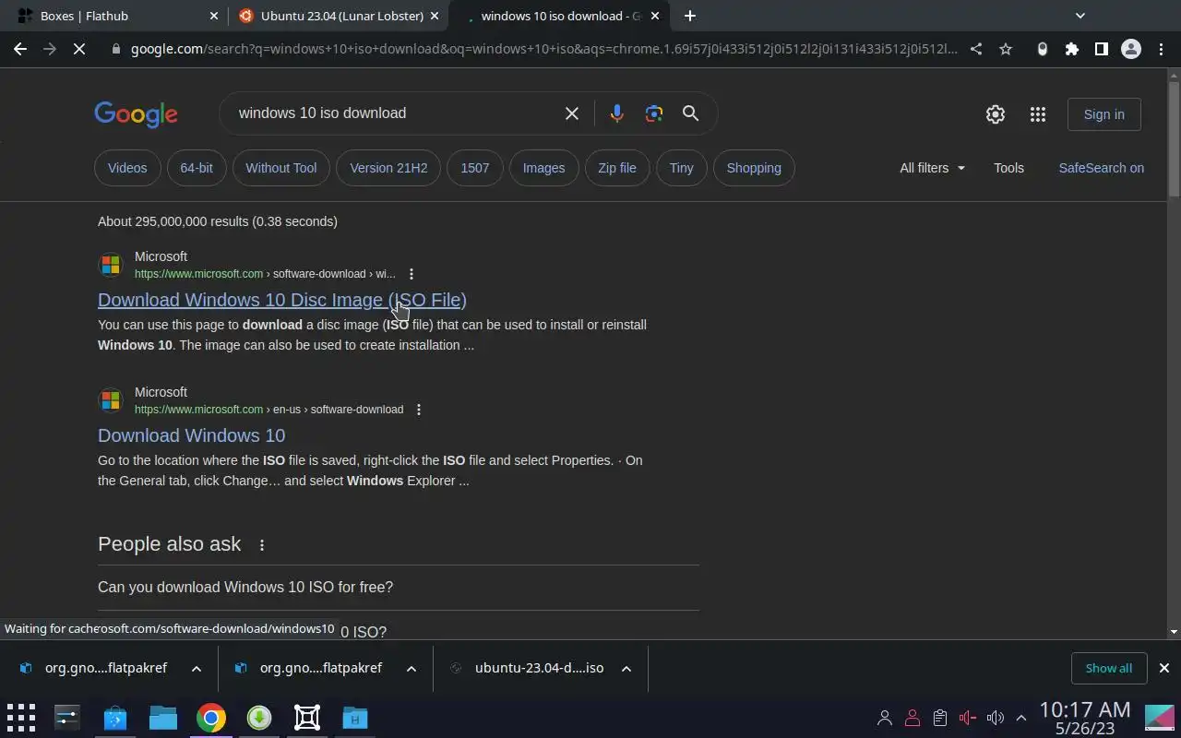Toggle the Chrome side panel

click(x=1101, y=49)
